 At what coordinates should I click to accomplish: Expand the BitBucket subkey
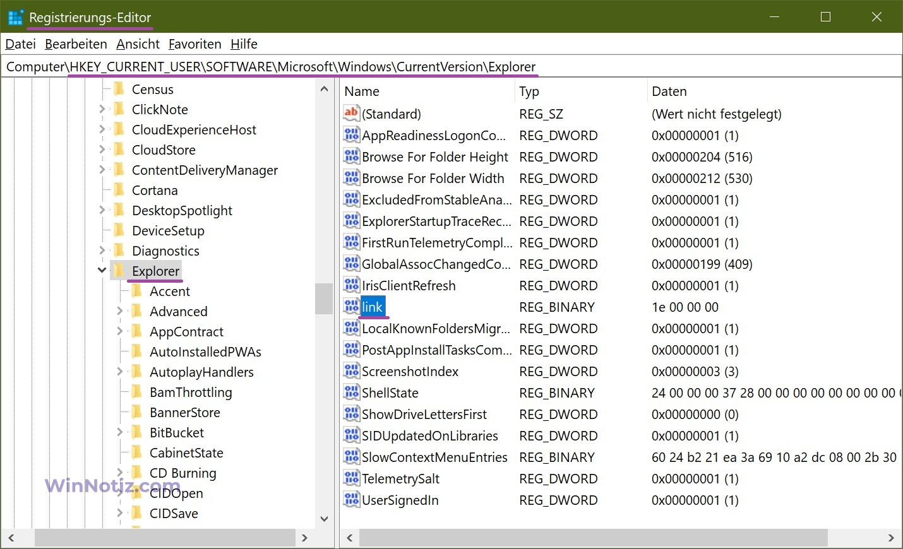point(119,432)
